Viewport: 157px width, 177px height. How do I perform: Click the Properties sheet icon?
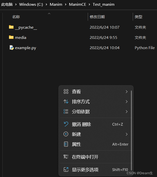pos(66,144)
